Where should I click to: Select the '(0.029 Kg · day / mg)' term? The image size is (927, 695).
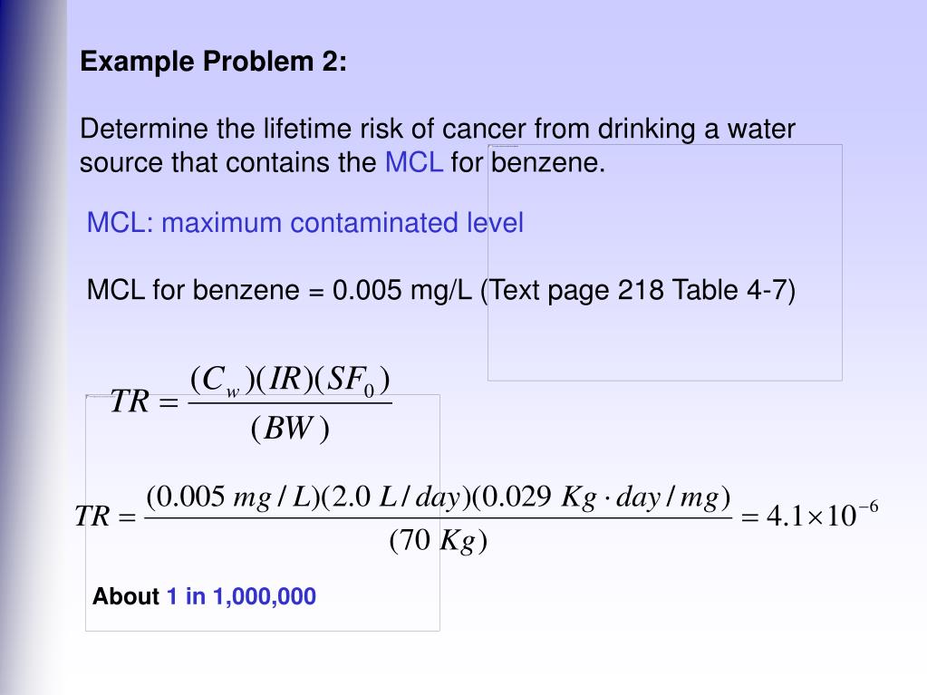(x=602, y=497)
